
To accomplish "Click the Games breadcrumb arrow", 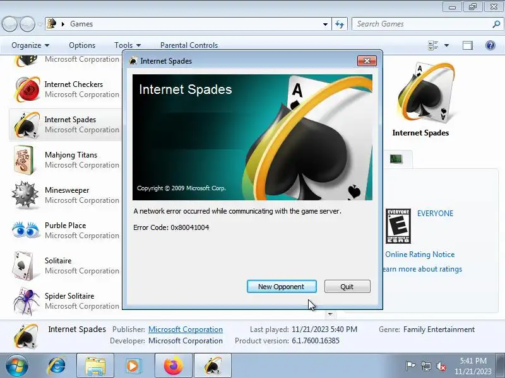I will tap(63, 24).
